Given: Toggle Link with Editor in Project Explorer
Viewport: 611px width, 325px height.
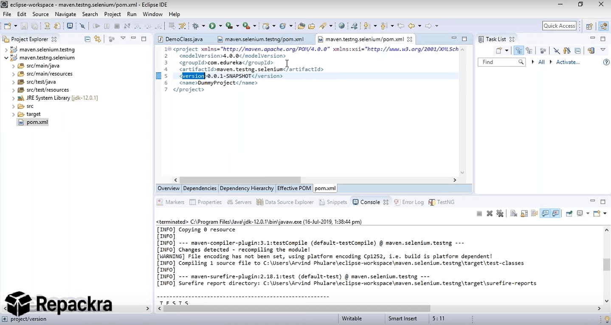Looking at the screenshot, I should (x=98, y=39).
